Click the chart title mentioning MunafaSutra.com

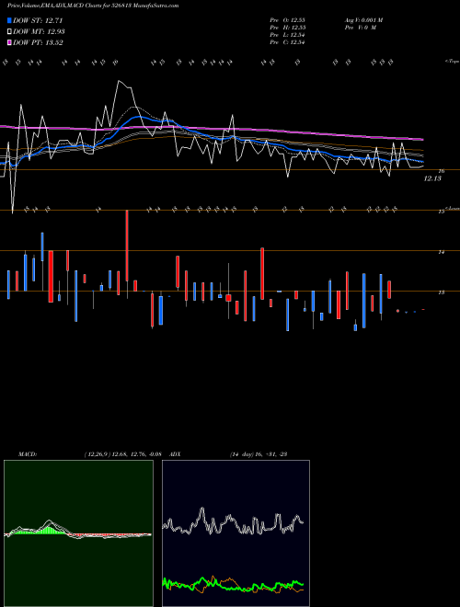[93, 6]
